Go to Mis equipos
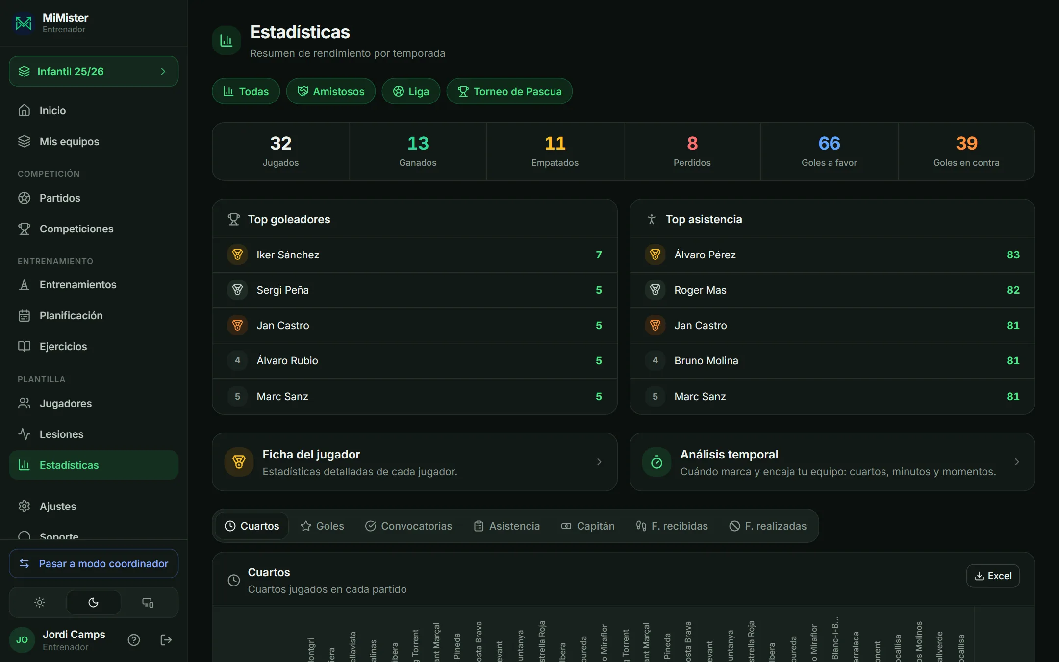Screen dimensions: 1059x662 94,141
